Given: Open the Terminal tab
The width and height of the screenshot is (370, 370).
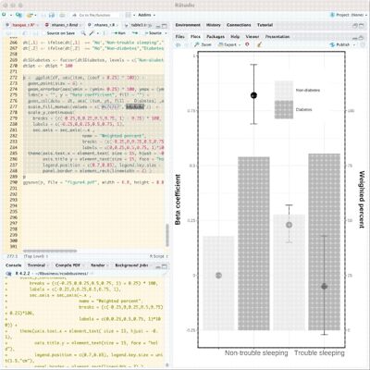Looking at the screenshot, I should (x=36, y=265).
